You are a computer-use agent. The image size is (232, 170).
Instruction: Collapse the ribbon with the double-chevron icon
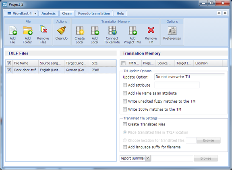coord(219,13)
